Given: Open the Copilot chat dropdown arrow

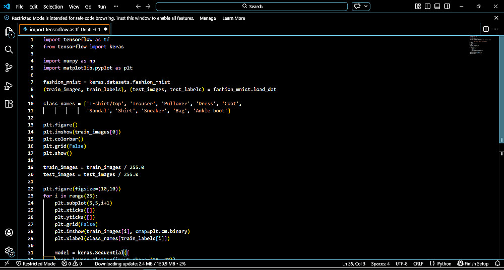Looking at the screenshot, I should (x=366, y=7).
